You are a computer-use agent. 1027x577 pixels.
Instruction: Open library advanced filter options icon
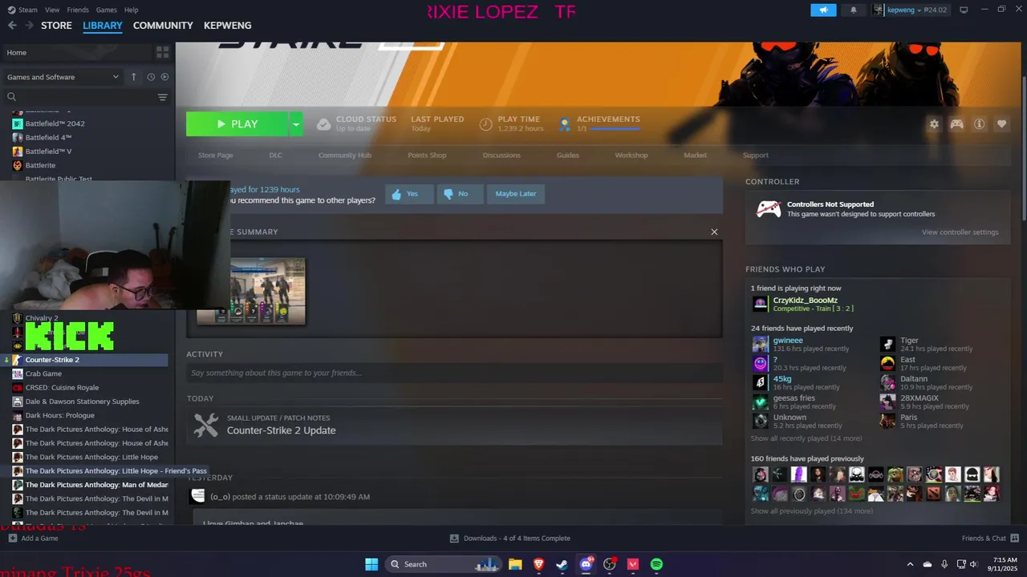coord(163,97)
